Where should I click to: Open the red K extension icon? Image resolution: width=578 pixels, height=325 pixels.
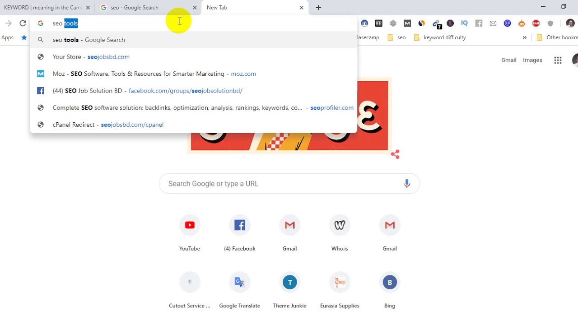pos(450,23)
